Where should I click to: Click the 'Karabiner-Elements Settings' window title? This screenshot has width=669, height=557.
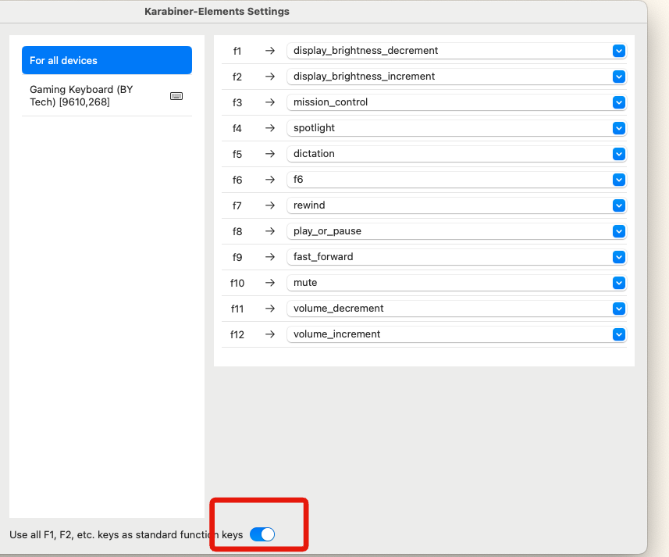217,12
